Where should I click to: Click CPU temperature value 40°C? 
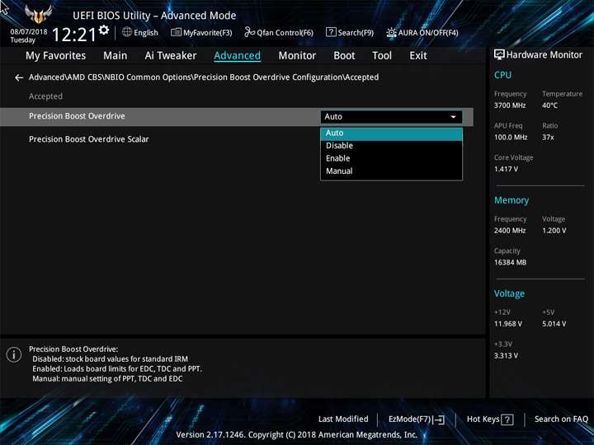point(549,105)
